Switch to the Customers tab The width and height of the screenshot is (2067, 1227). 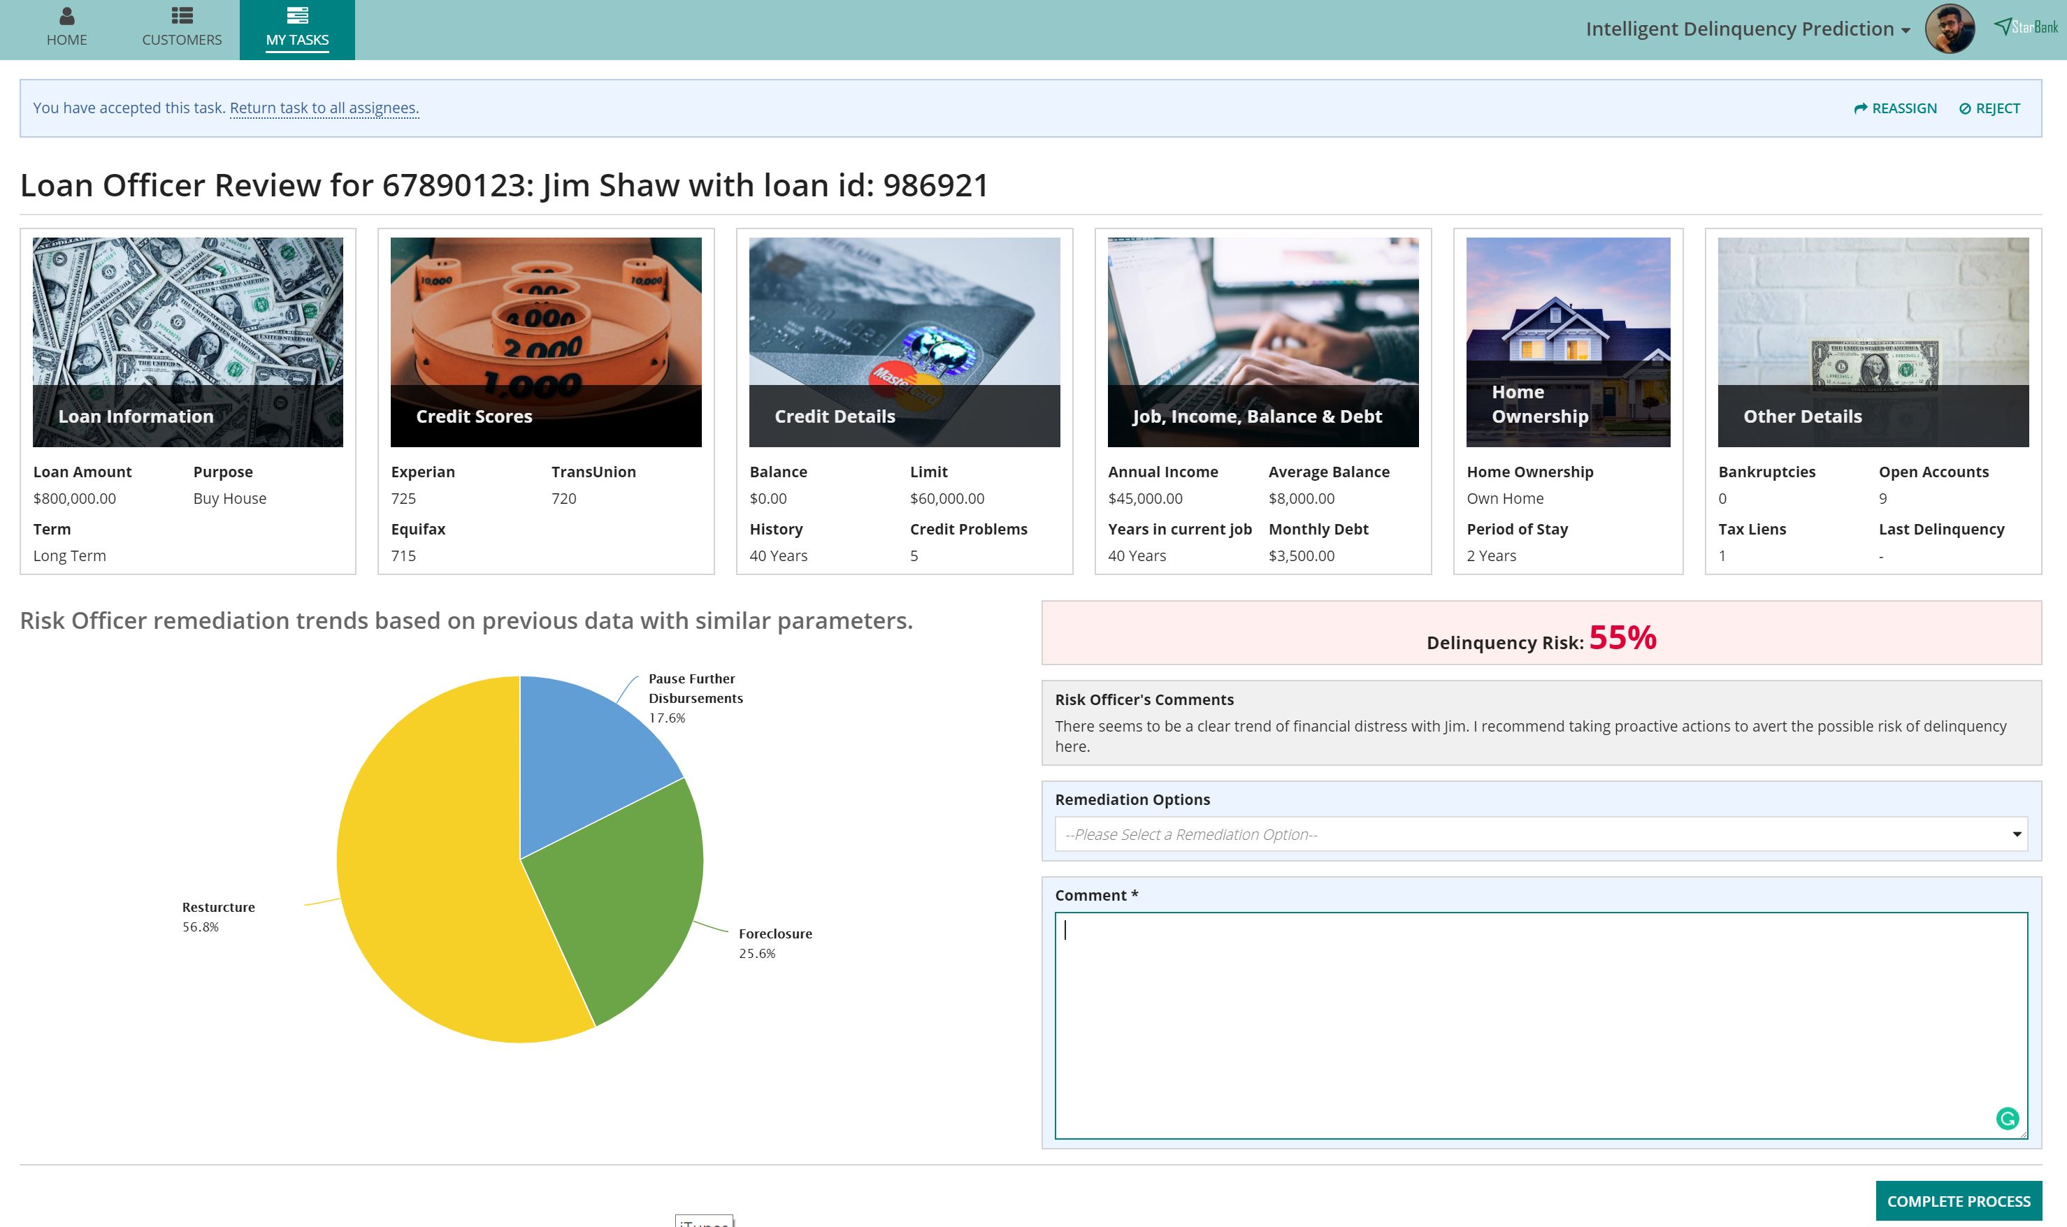coord(181,39)
